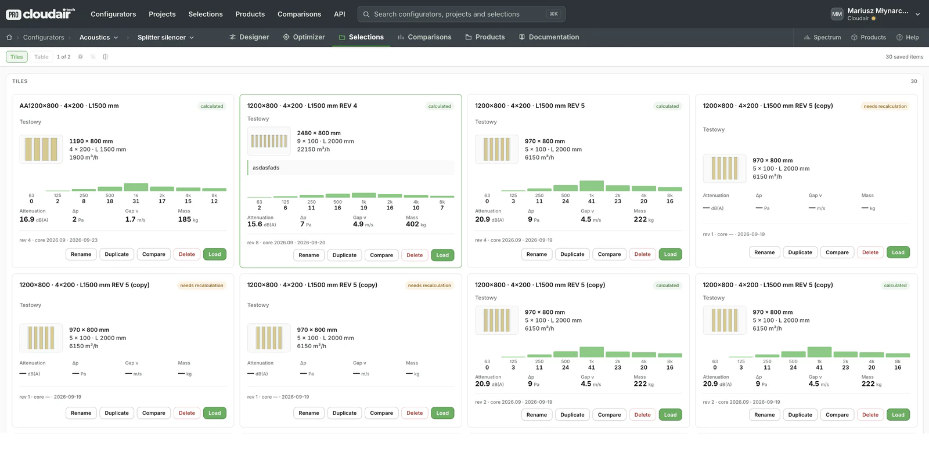Click the AA1200×800 silencer thumbnail

41,149
